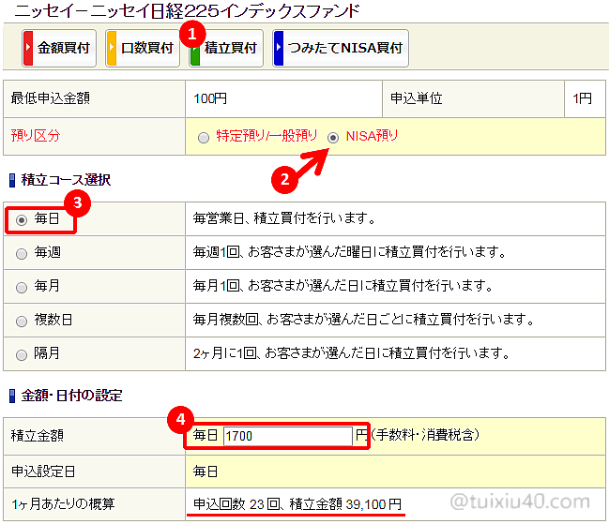Choose the 毎週 accumulation course

click(22, 254)
